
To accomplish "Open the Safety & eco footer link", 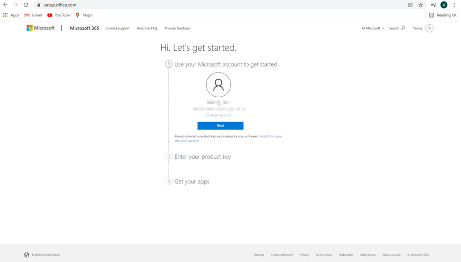I will click(x=367, y=255).
